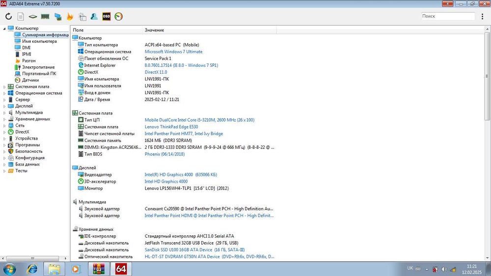Open Windows Explorer folder on taskbar
Screen dimensions: 491x276
[x=54, y=269]
